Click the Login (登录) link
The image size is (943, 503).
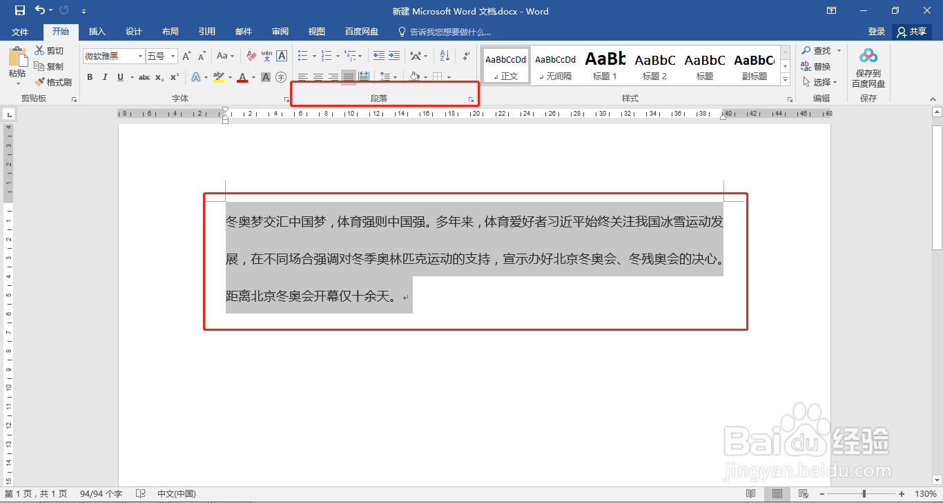tap(877, 32)
